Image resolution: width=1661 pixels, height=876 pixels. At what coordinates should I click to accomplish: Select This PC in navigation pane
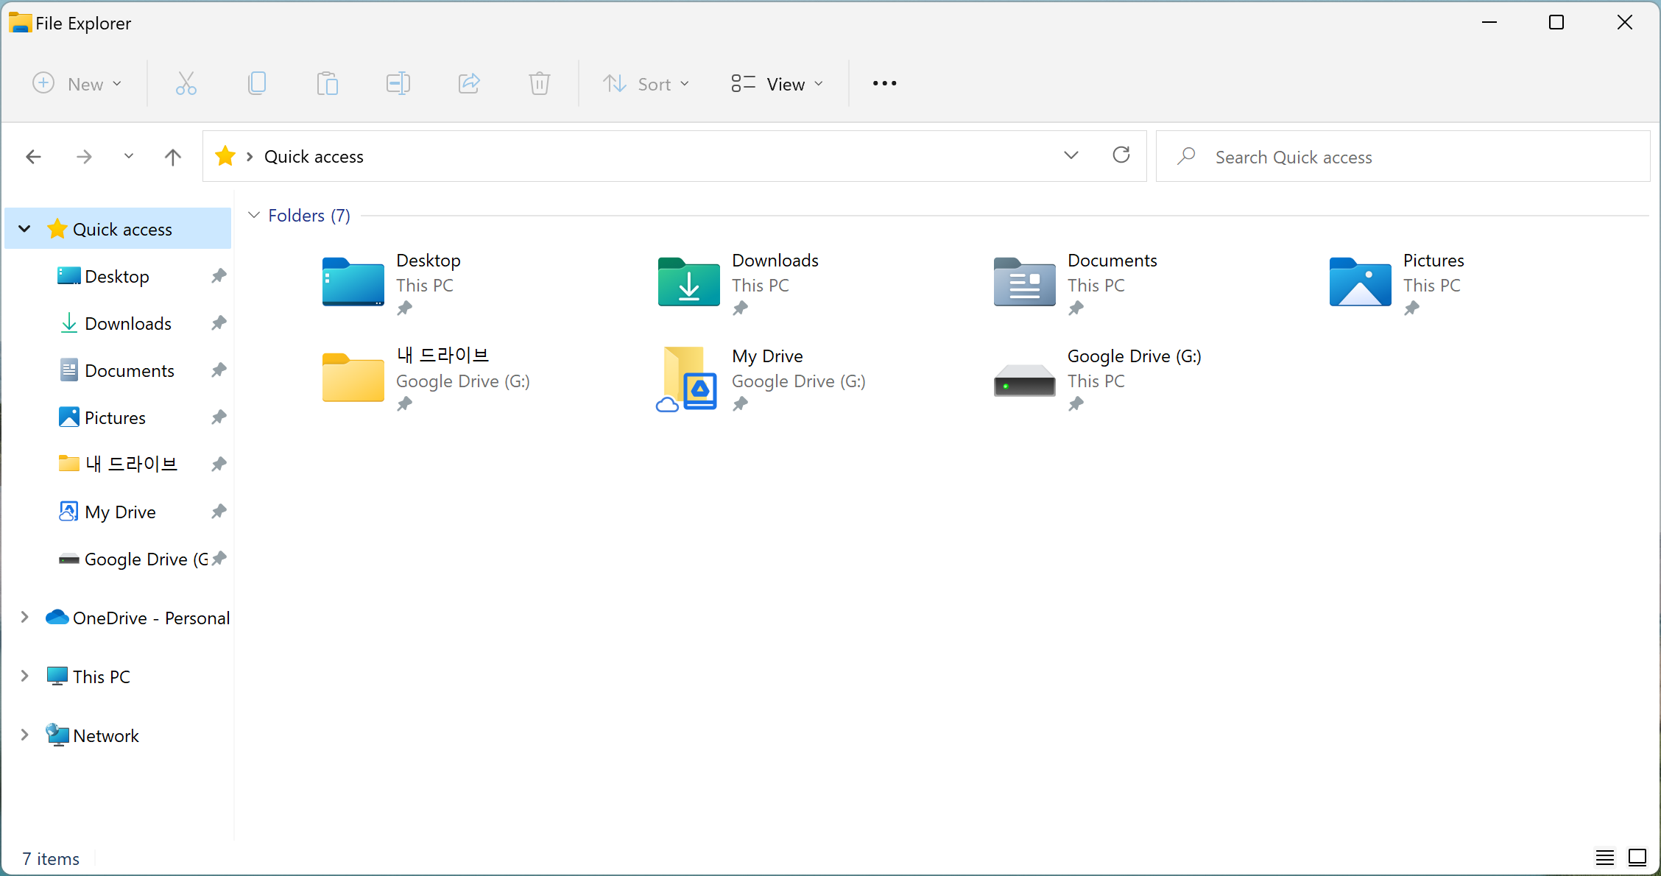[x=118, y=676]
